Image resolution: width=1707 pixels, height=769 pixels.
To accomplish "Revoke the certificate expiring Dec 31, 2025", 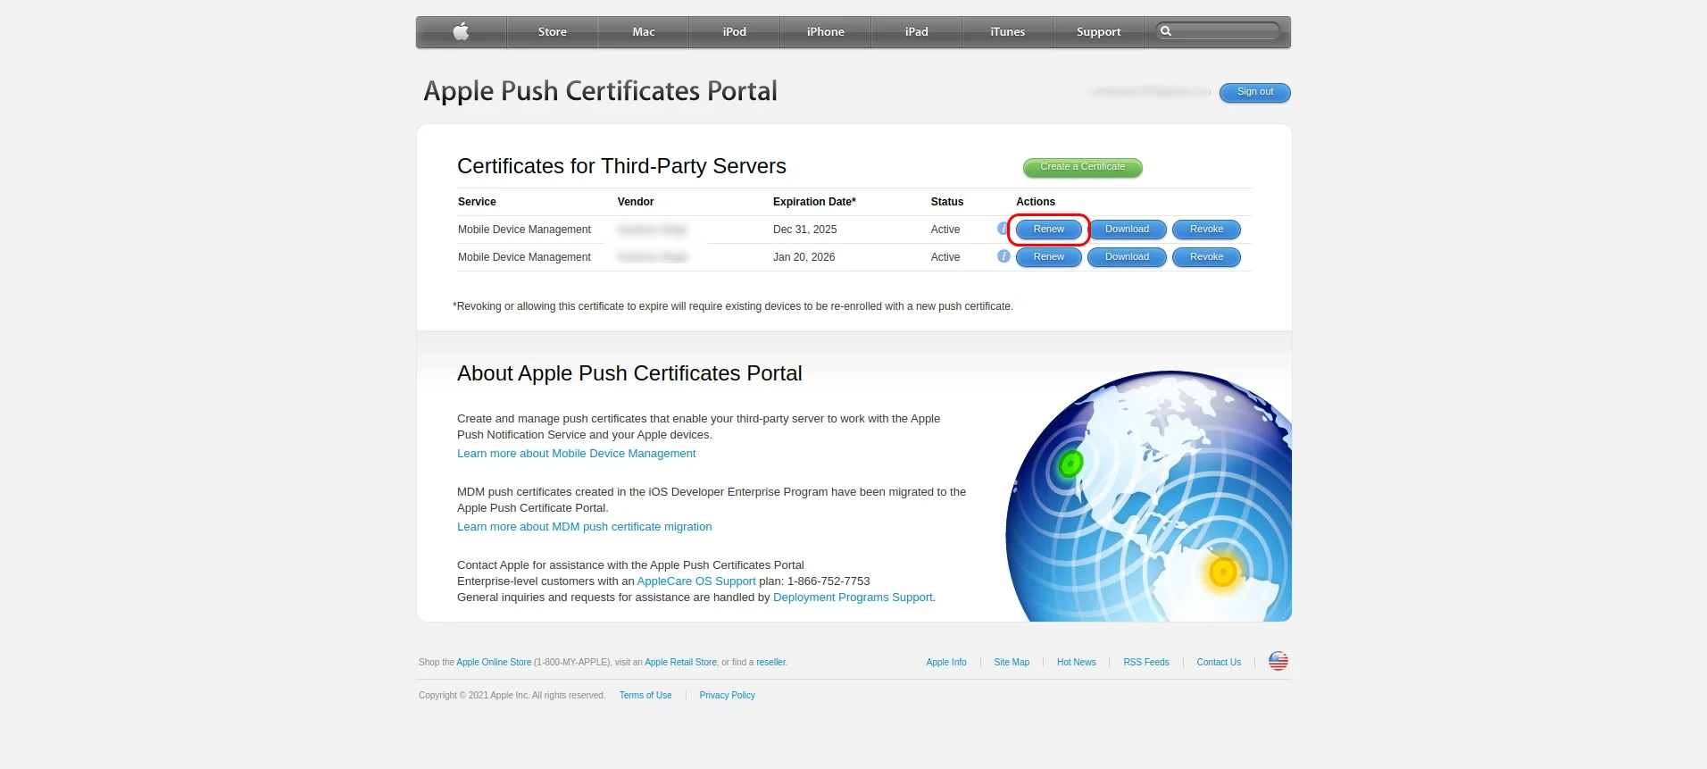I will tap(1206, 230).
